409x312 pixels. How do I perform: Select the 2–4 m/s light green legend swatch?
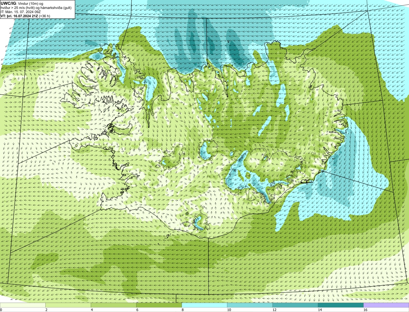tap(68, 305)
